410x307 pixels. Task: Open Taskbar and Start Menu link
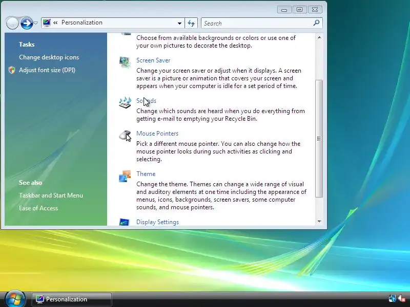(51, 195)
